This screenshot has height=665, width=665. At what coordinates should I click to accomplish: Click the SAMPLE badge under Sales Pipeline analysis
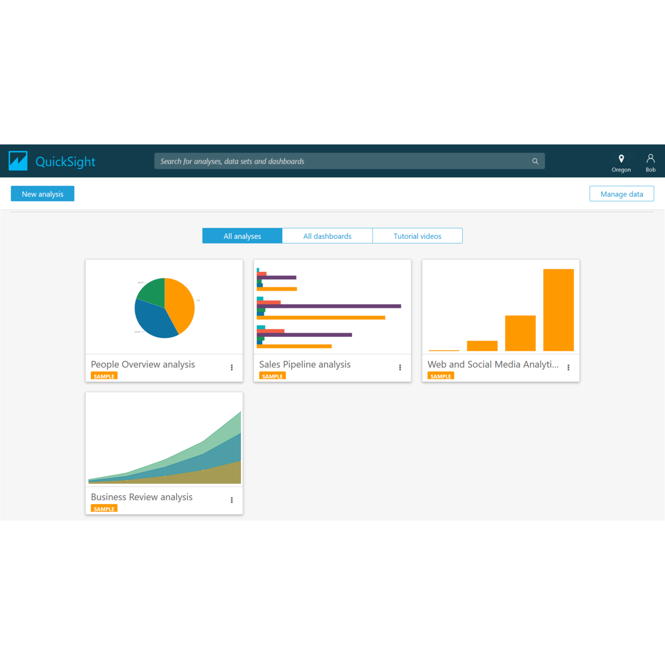click(272, 376)
